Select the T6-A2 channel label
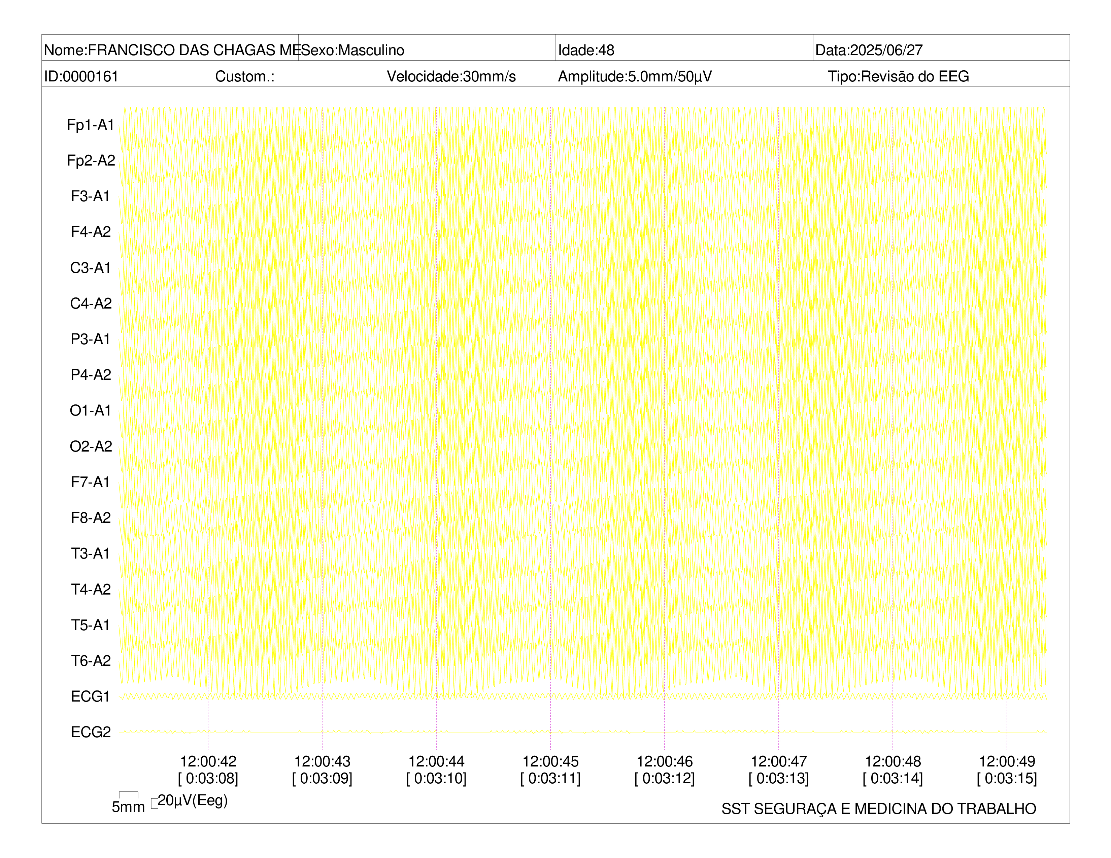Image resolution: width=1111 pixels, height=858 pixels. [91, 660]
